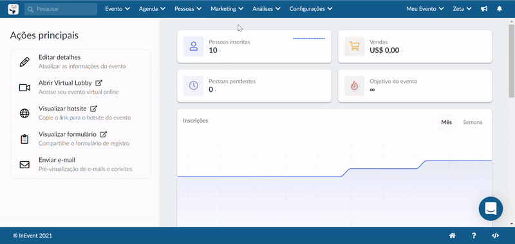515x244 pixels.
Task: Click the clock icon in Pessoas pendentes card
Action: pos(194,85)
